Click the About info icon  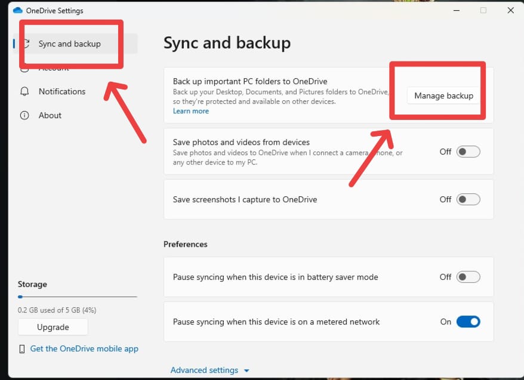pyautogui.click(x=24, y=115)
